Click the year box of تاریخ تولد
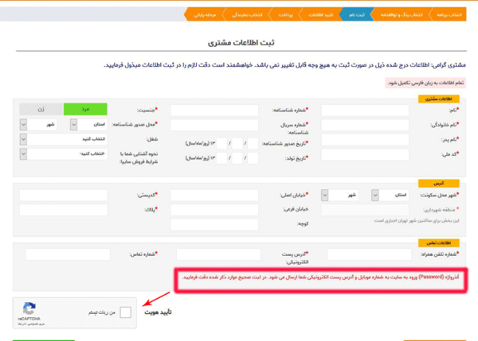The width and height of the screenshot is (478, 341). click(221, 158)
